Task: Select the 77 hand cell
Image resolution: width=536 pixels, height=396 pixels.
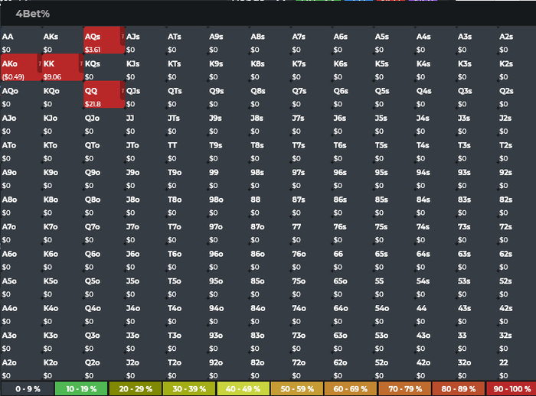Action: pyautogui.click(x=311, y=230)
